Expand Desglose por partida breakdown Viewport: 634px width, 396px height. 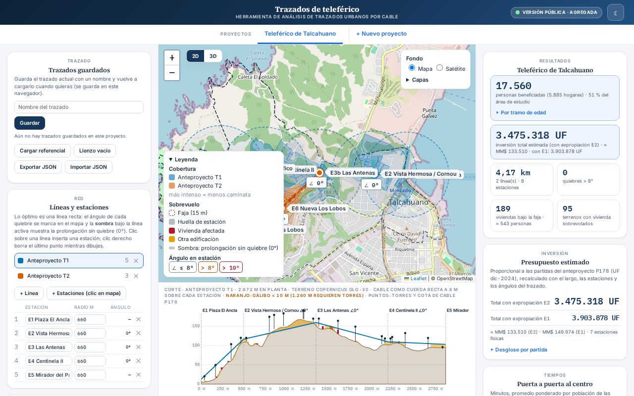[519, 349]
